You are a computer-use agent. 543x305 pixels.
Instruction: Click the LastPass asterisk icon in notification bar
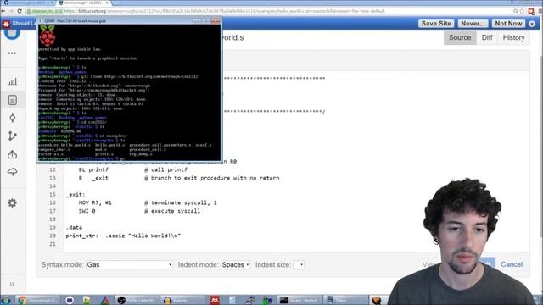(x=6, y=24)
